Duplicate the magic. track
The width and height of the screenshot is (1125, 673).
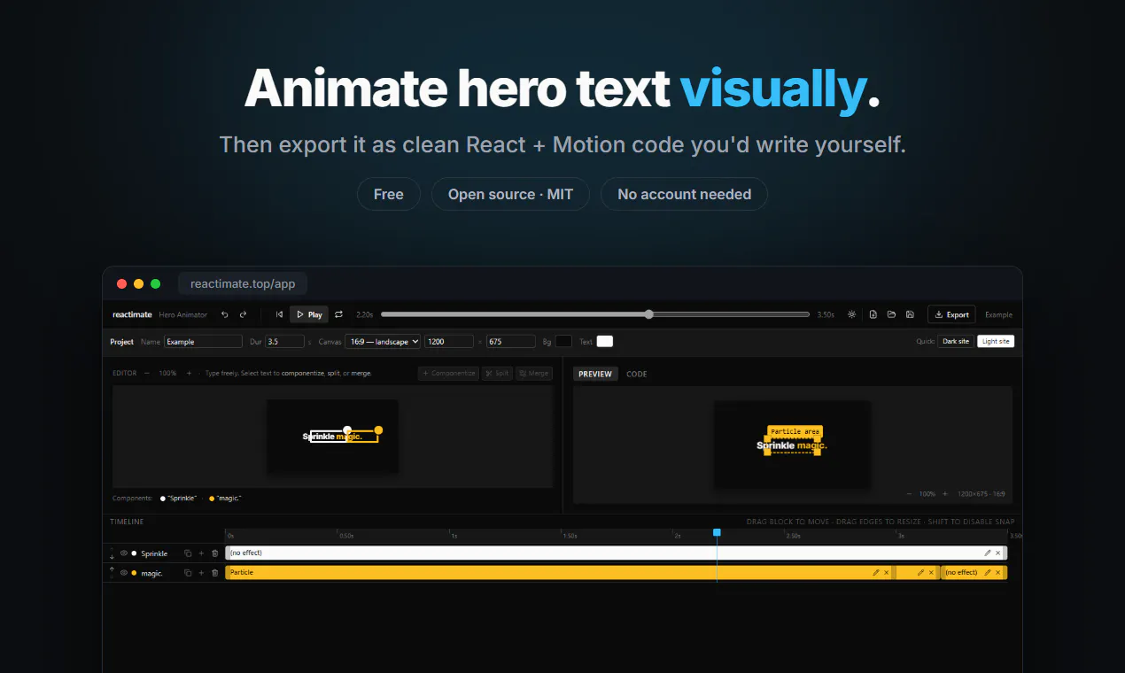(x=188, y=573)
